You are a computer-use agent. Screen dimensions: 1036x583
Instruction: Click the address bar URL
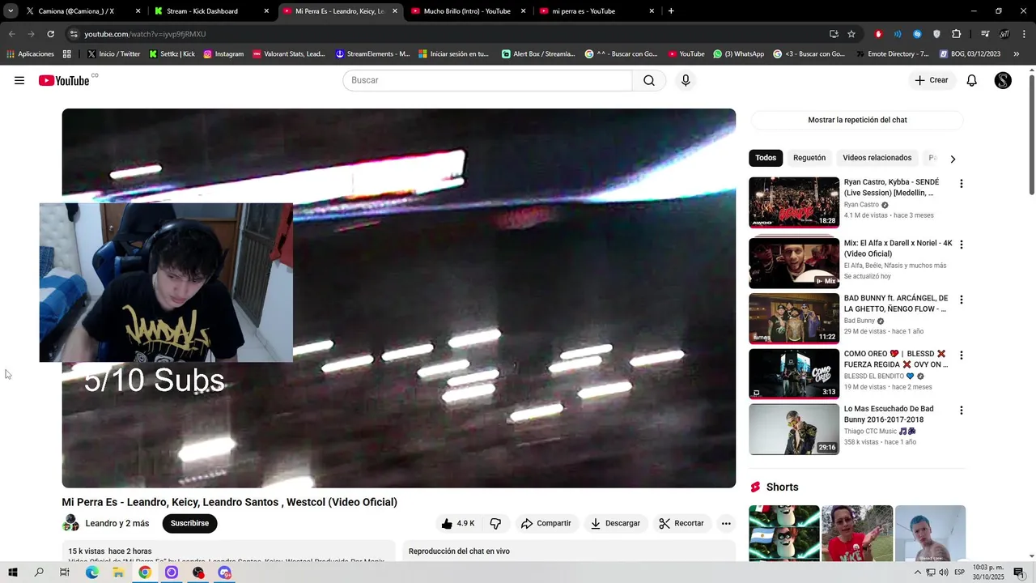[x=146, y=34]
